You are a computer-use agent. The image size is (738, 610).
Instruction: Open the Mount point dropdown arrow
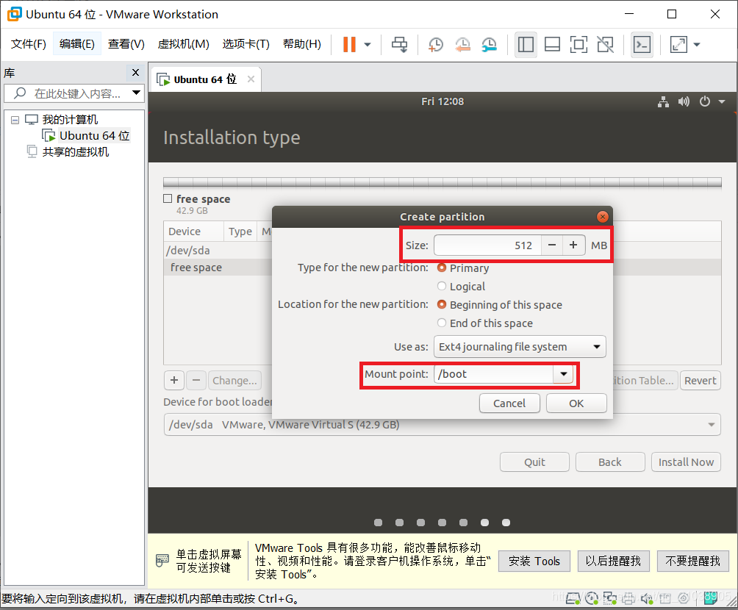[563, 374]
